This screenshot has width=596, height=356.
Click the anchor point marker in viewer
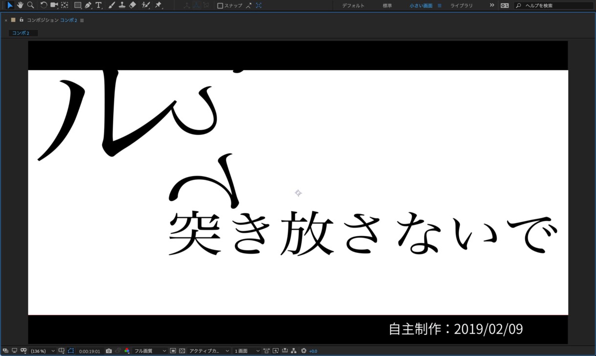click(298, 193)
